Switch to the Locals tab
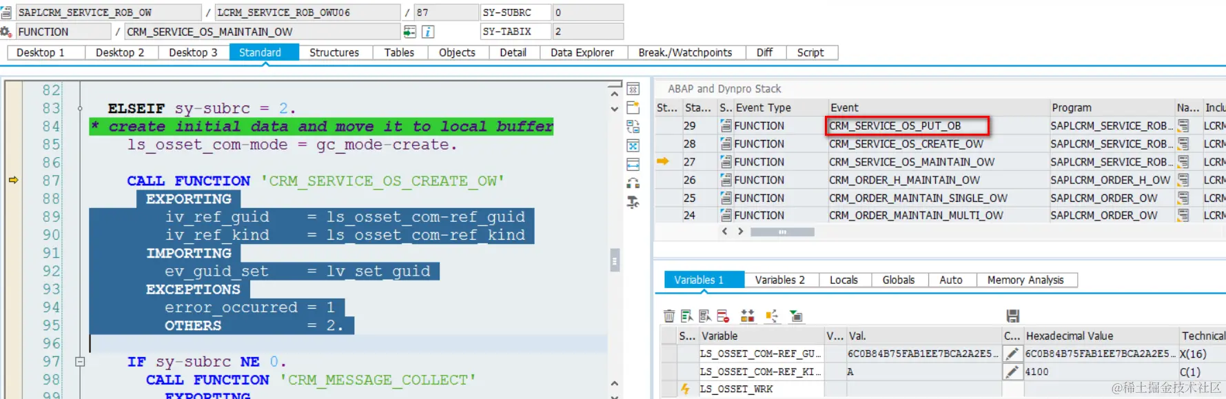1226x399 pixels. [x=844, y=280]
